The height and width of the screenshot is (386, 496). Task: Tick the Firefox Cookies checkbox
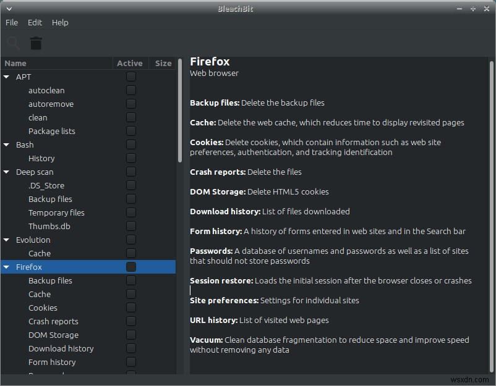[131, 308]
